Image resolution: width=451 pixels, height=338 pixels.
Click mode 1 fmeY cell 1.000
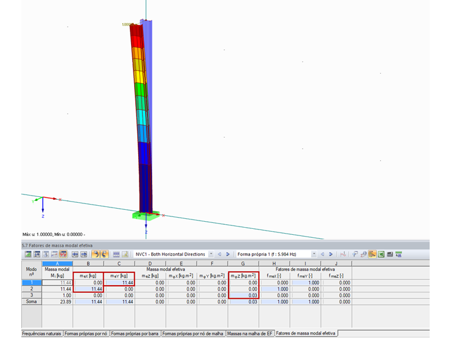click(305, 282)
